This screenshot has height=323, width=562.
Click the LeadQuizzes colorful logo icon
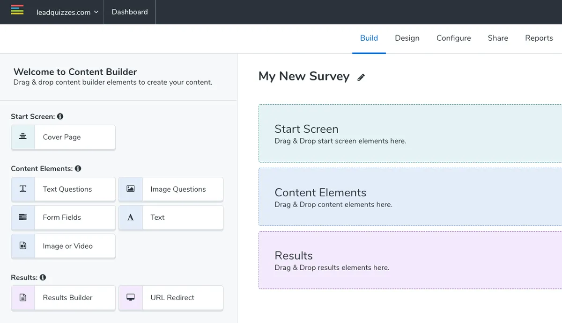point(17,10)
